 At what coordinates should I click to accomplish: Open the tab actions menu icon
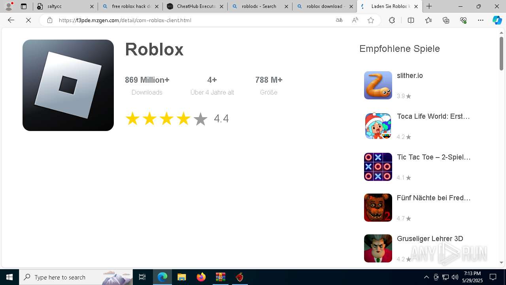pyautogui.click(x=24, y=6)
